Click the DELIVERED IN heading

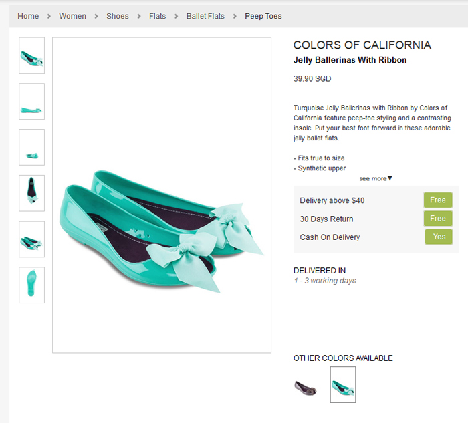coord(320,270)
